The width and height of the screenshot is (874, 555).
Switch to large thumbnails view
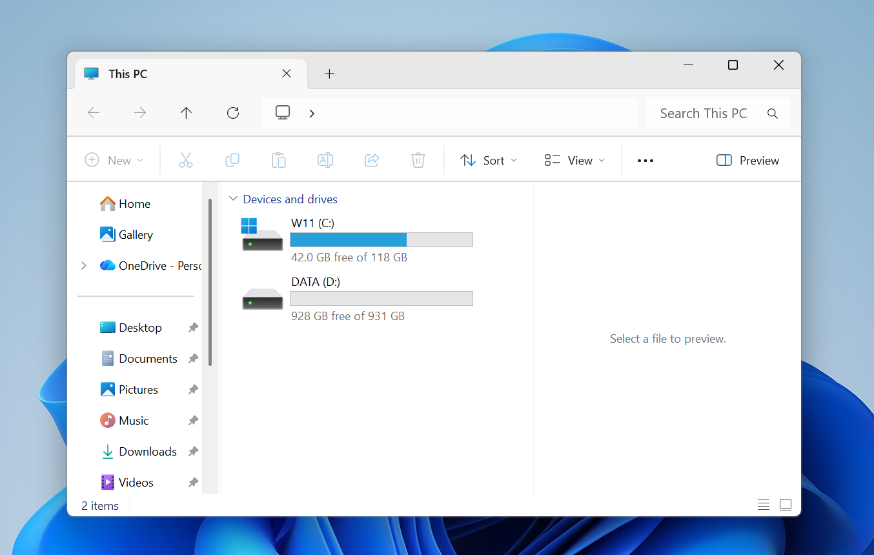tap(786, 504)
